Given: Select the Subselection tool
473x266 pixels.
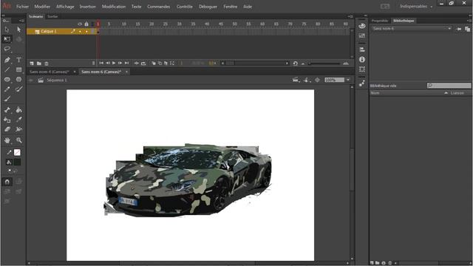Looking at the screenshot, I should pos(18,30).
